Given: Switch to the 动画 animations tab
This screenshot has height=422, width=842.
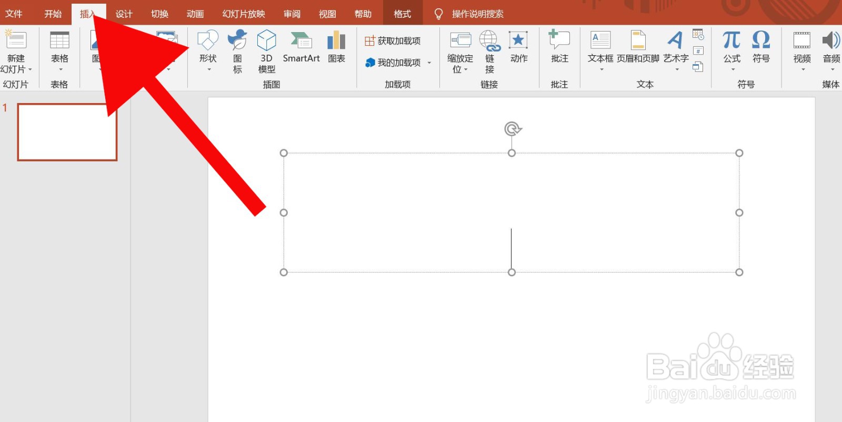Looking at the screenshot, I should coord(195,14).
